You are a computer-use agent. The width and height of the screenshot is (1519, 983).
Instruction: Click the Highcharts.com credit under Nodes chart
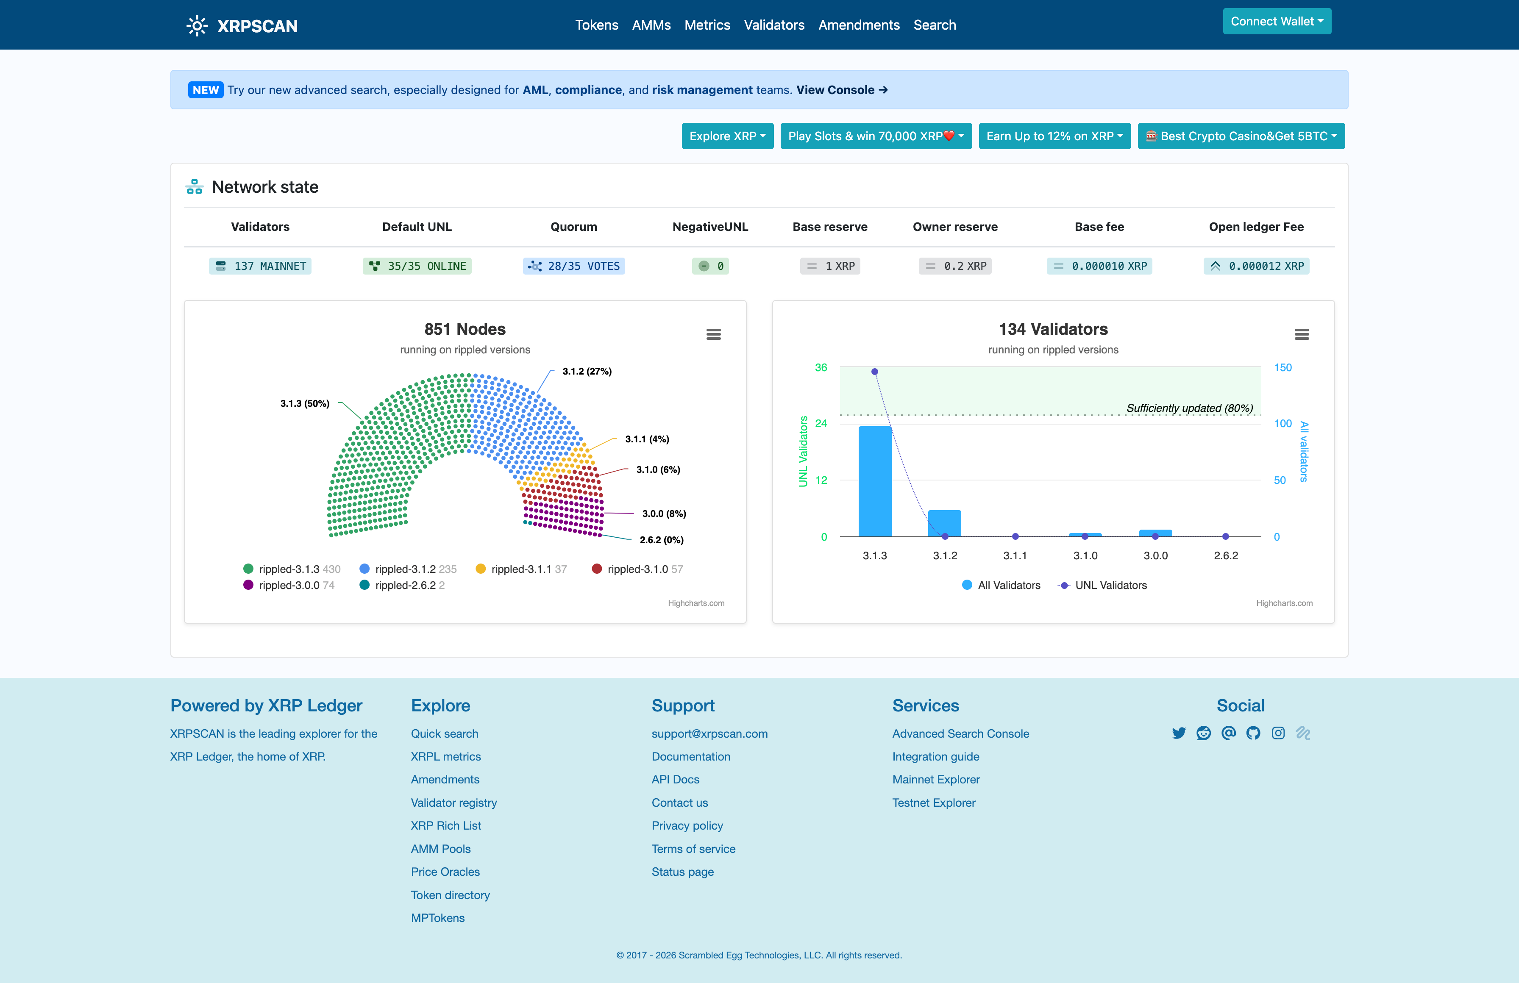[696, 603]
